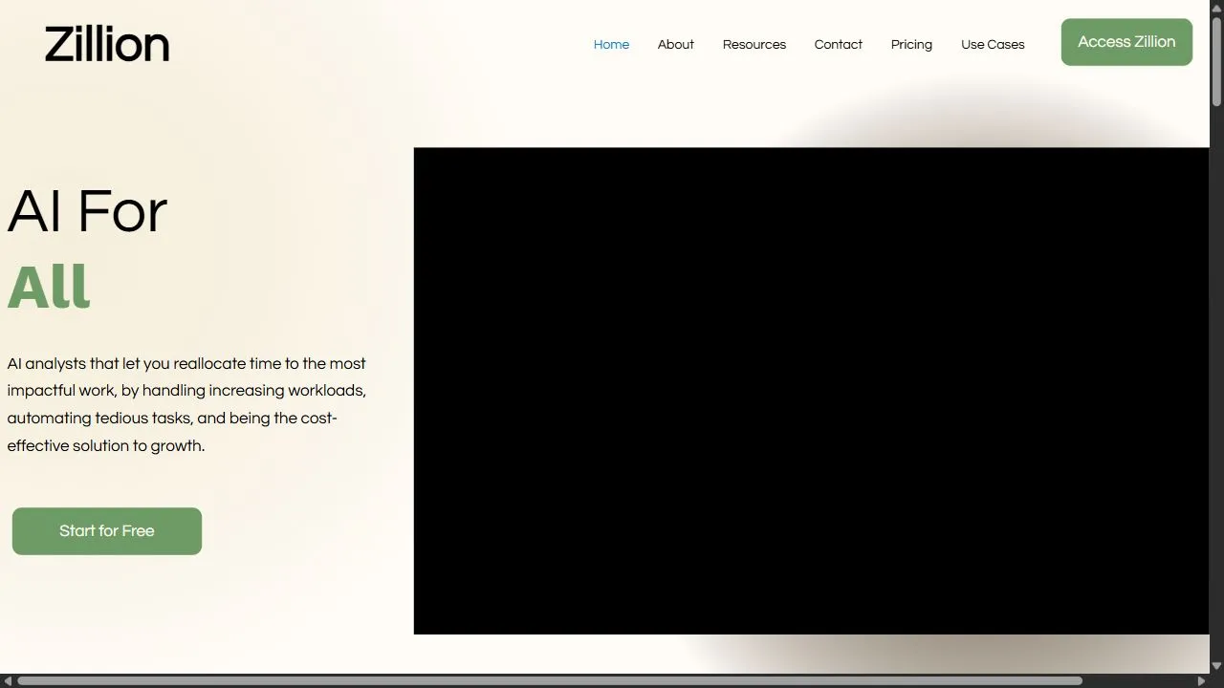1224x688 pixels.
Task: Click the 'AI For' heading text
Action: point(87,211)
